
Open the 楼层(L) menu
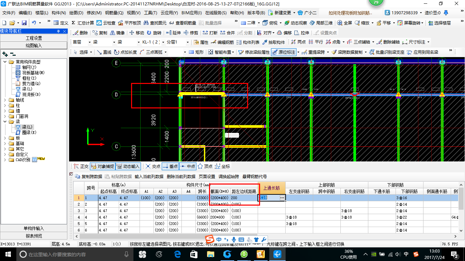(x=42, y=13)
